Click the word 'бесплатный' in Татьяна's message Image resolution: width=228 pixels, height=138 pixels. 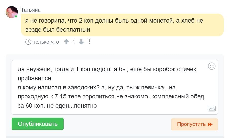tap(73, 30)
